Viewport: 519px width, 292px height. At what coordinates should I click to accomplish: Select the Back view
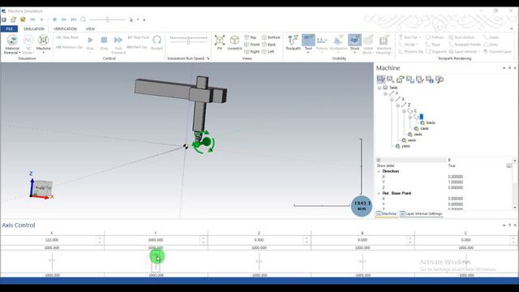pos(268,45)
